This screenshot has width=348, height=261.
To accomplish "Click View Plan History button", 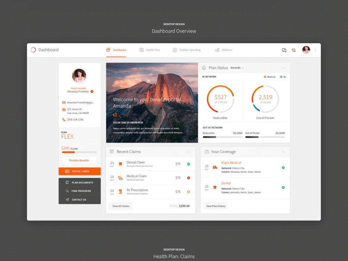I will 216,206.
